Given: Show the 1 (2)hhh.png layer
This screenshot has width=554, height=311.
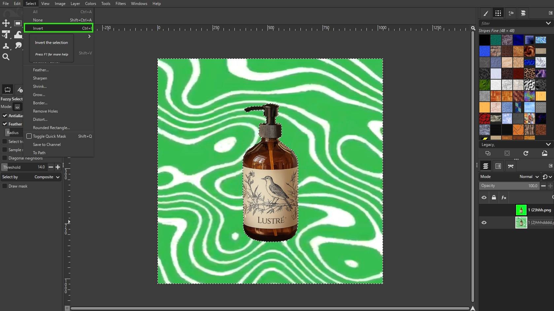Looking at the screenshot, I should click(484, 210).
